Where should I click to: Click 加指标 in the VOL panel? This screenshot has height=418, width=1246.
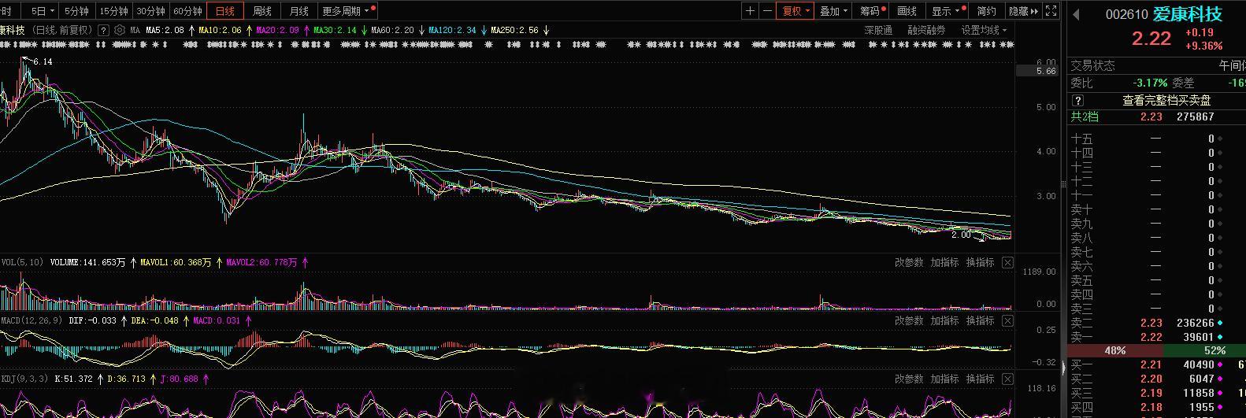click(x=944, y=263)
